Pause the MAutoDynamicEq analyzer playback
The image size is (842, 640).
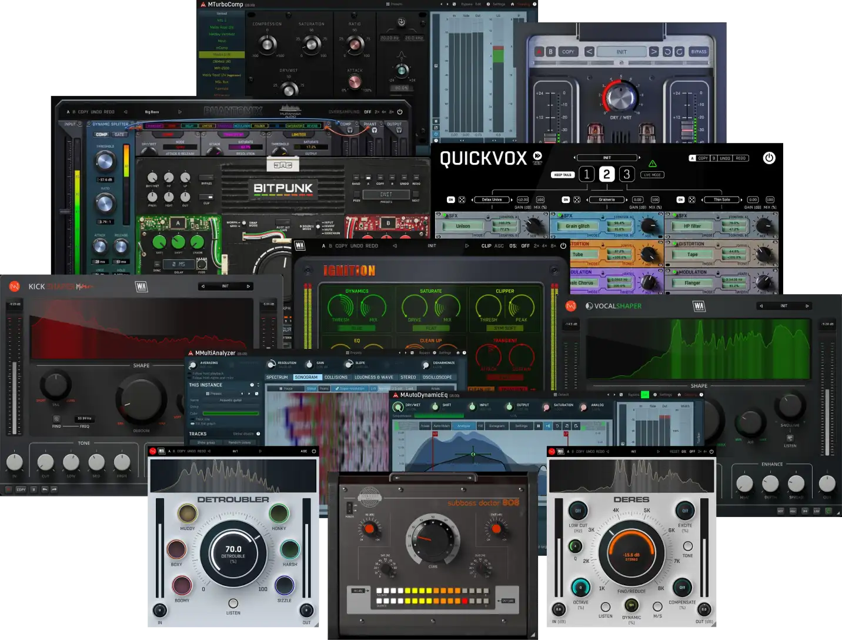pos(538,426)
